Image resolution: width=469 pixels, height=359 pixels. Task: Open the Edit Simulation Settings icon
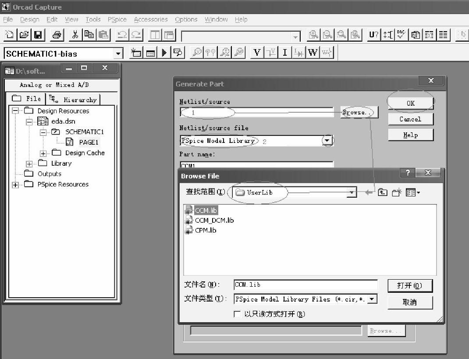click(x=150, y=53)
